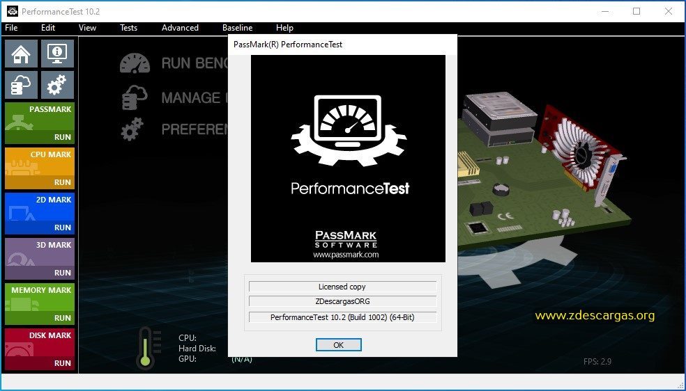Run the CPU Mark test tile
The height and width of the screenshot is (391, 686).
[39, 168]
